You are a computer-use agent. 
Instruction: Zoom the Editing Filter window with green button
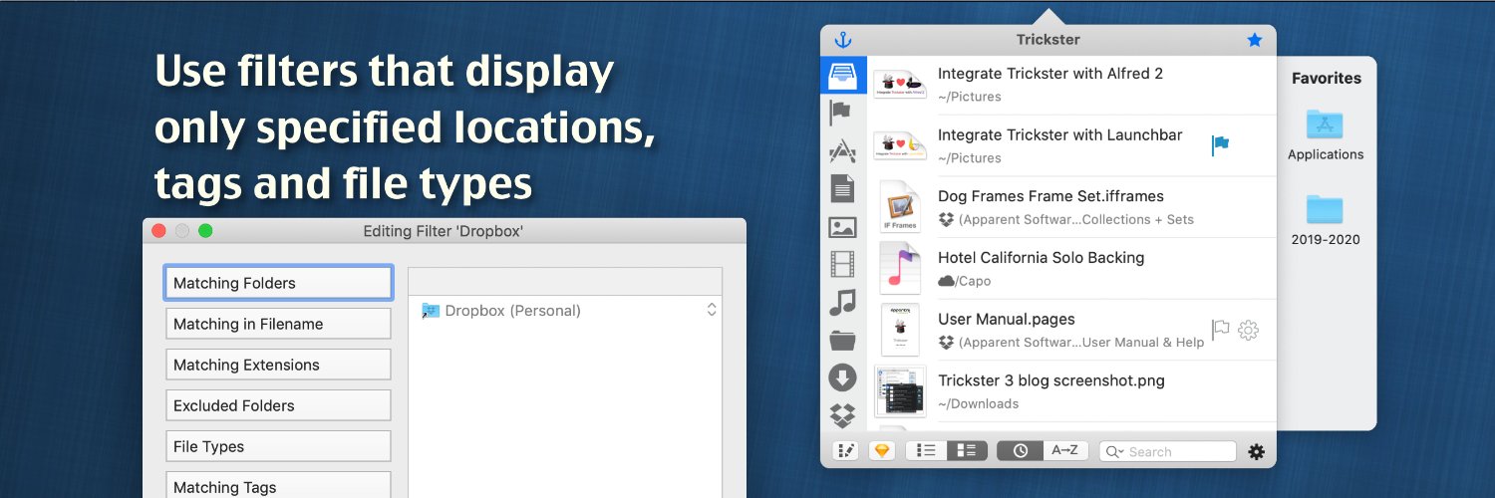pos(205,231)
